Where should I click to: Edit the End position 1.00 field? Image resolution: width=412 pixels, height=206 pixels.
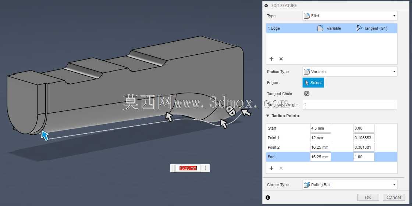[x=364, y=157]
